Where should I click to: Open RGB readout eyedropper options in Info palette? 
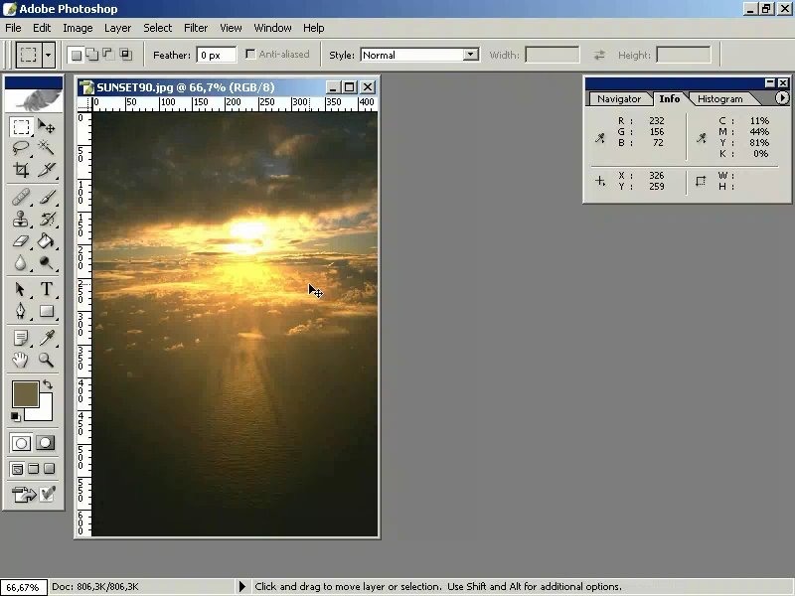pyautogui.click(x=600, y=138)
